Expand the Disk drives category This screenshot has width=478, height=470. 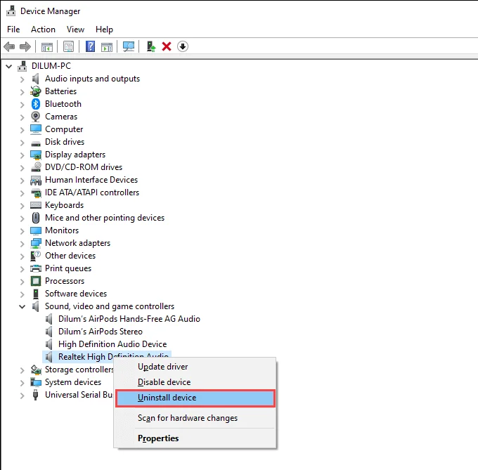tap(22, 143)
